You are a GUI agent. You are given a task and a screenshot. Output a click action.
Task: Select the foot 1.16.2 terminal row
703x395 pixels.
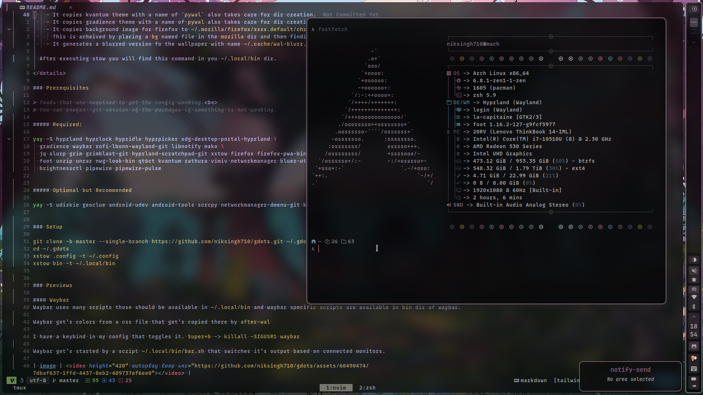[x=506, y=124]
